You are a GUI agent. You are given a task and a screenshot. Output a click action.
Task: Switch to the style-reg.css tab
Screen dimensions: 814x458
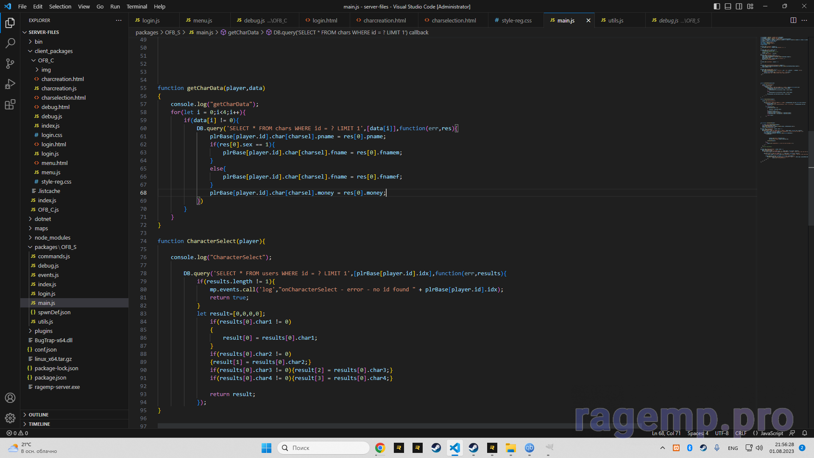pyautogui.click(x=516, y=20)
